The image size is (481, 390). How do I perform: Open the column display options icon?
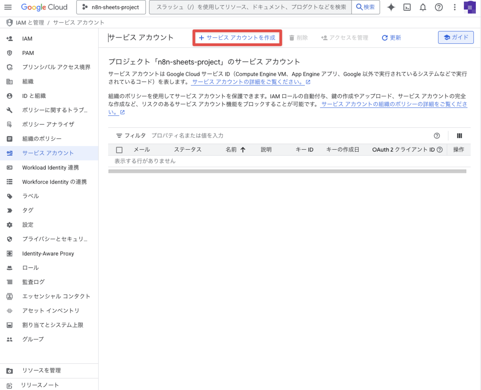460,136
